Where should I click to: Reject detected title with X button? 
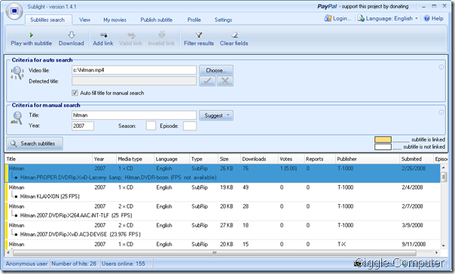click(x=225, y=81)
